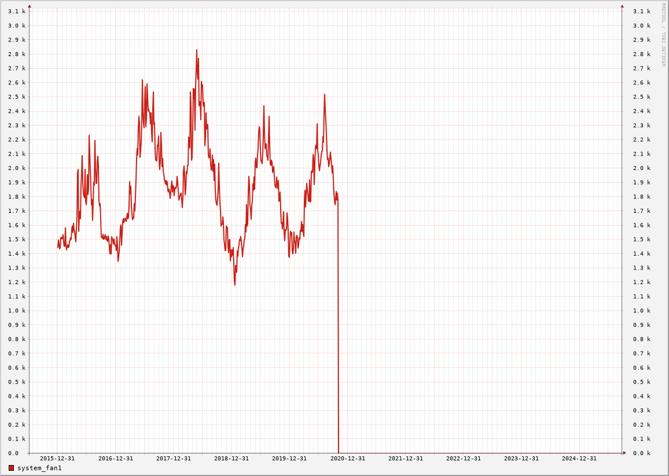Click the 3.1 k label on the left y-axis
The width and height of the screenshot is (669, 476).
click(17, 12)
